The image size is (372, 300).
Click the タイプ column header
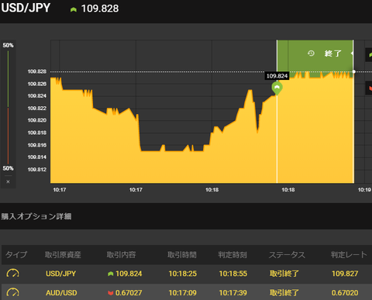[x=16, y=255]
